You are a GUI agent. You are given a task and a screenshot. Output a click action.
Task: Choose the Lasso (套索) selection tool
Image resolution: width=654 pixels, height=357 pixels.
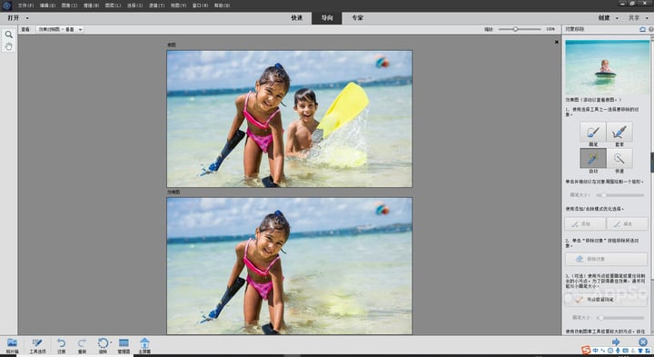click(x=619, y=132)
